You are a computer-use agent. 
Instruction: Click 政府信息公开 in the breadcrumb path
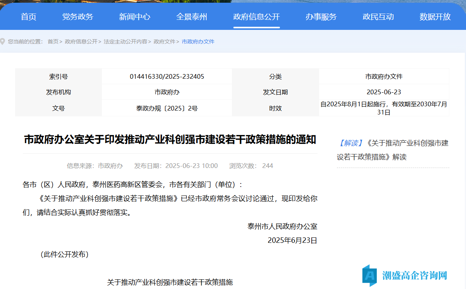point(81,42)
